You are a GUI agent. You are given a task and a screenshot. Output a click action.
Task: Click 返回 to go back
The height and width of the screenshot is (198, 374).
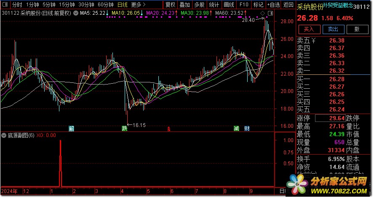(288, 5)
